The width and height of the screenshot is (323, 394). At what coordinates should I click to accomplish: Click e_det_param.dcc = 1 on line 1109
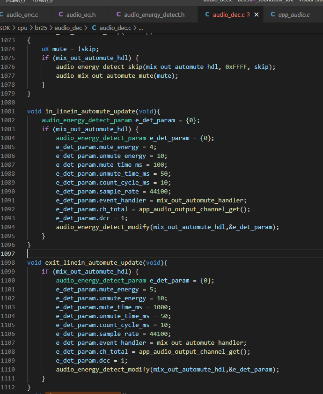(x=92, y=361)
